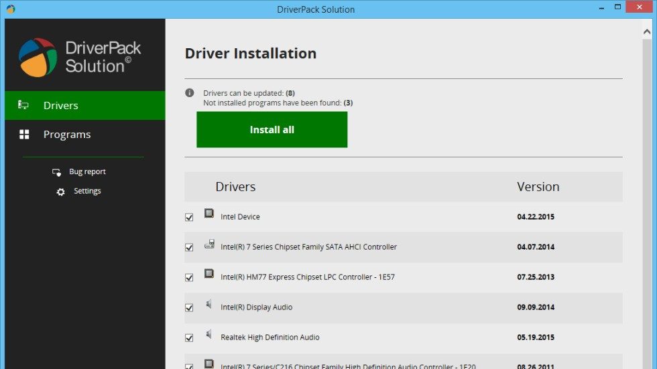The image size is (657, 369).
Task: Click version 07.25.2013
Action: (536, 277)
